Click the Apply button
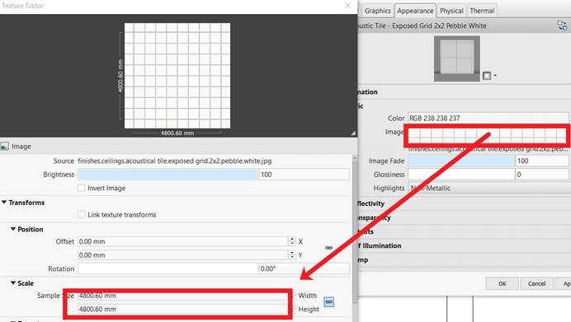The height and width of the screenshot is (322, 571). click(x=563, y=283)
